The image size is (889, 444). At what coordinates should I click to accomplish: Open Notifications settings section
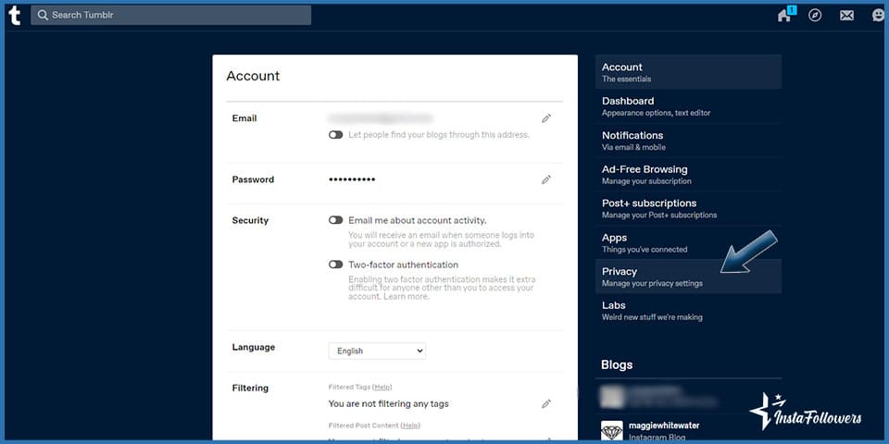click(x=688, y=141)
